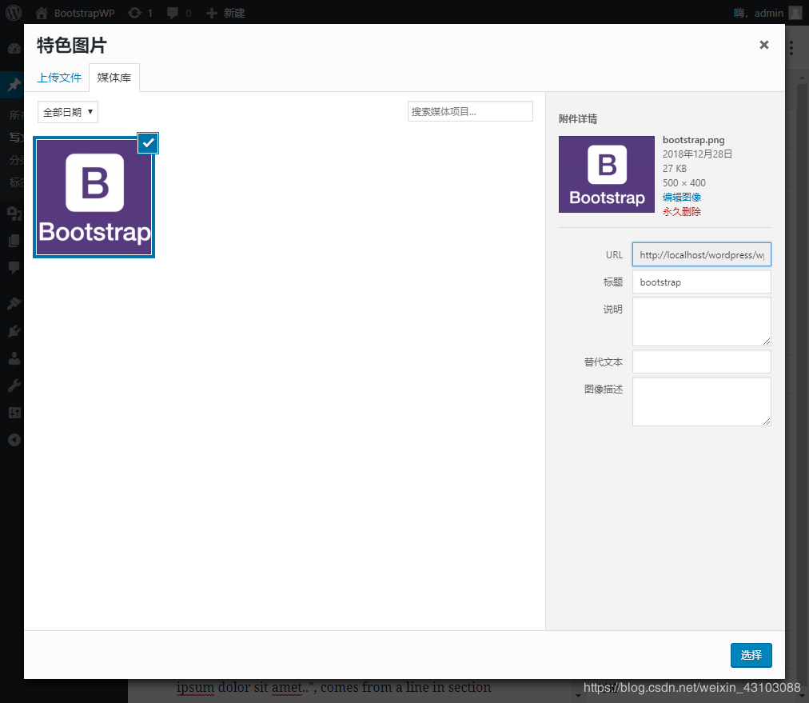Open the admin user account menu

pyautogui.click(x=767, y=13)
